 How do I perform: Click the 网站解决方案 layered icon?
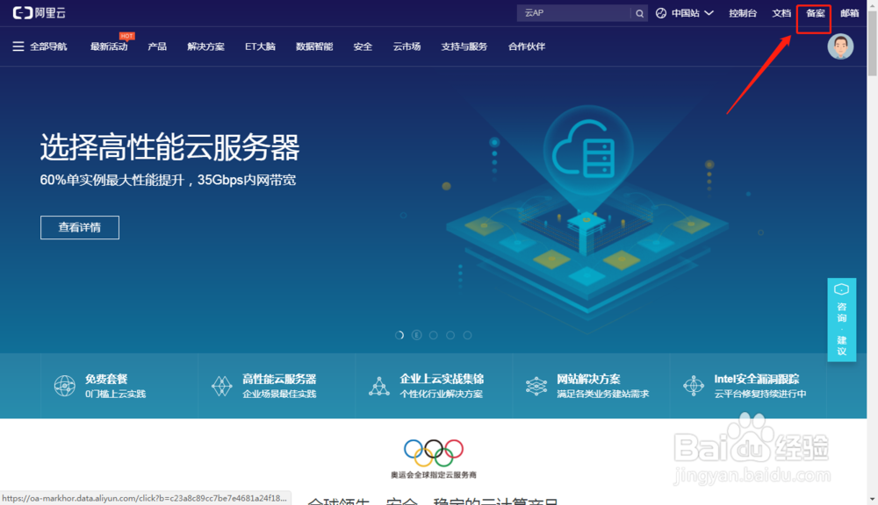click(536, 386)
